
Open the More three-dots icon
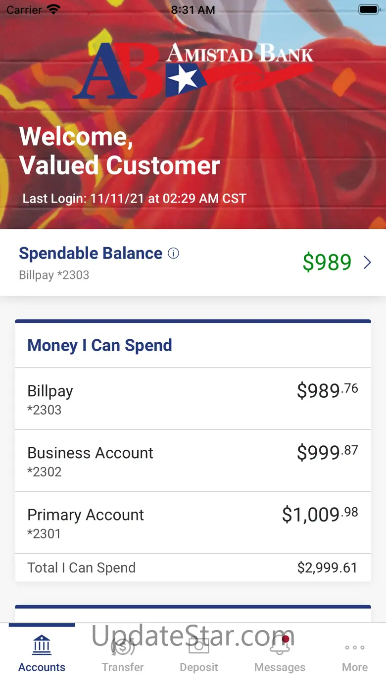tap(355, 647)
